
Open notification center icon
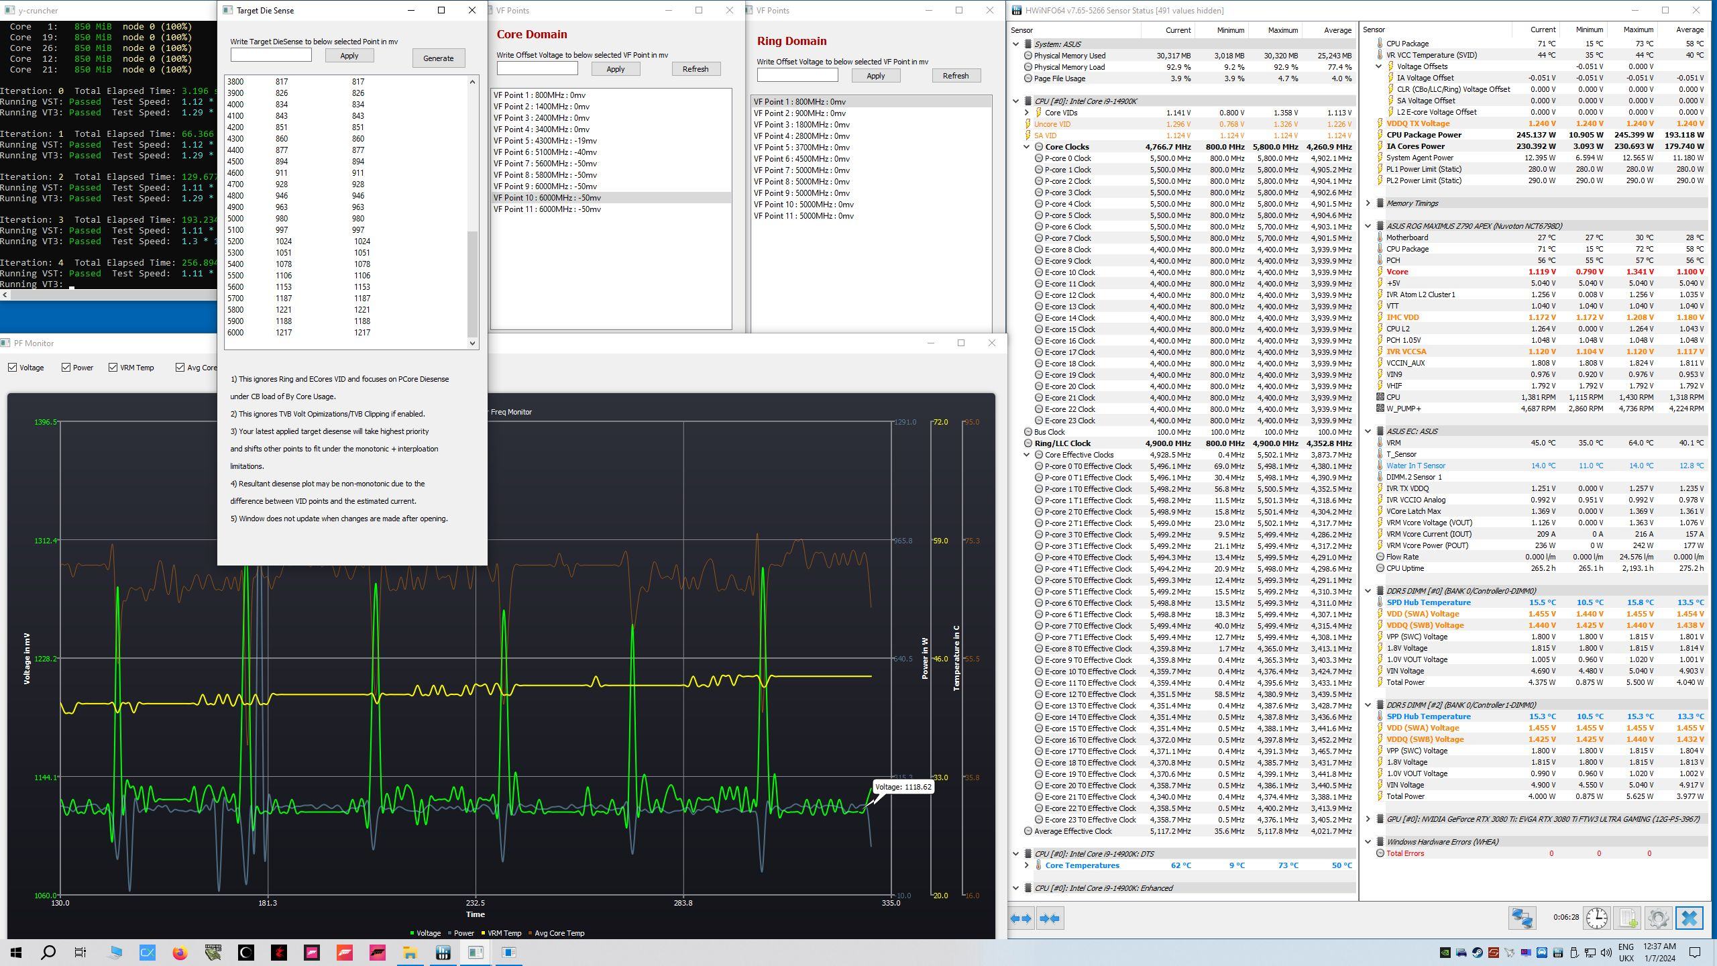[x=1695, y=953]
